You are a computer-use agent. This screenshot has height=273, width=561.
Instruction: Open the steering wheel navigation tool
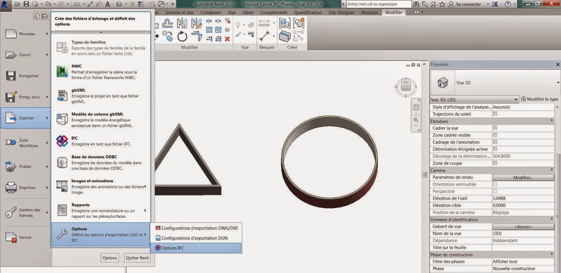click(x=416, y=107)
